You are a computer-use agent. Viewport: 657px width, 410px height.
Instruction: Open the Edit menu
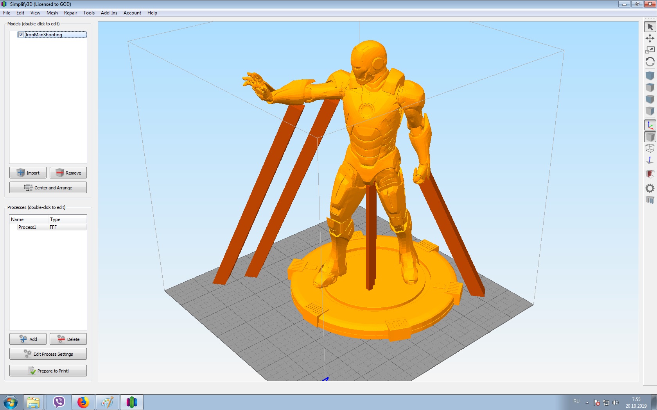pyautogui.click(x=20, y=13)
